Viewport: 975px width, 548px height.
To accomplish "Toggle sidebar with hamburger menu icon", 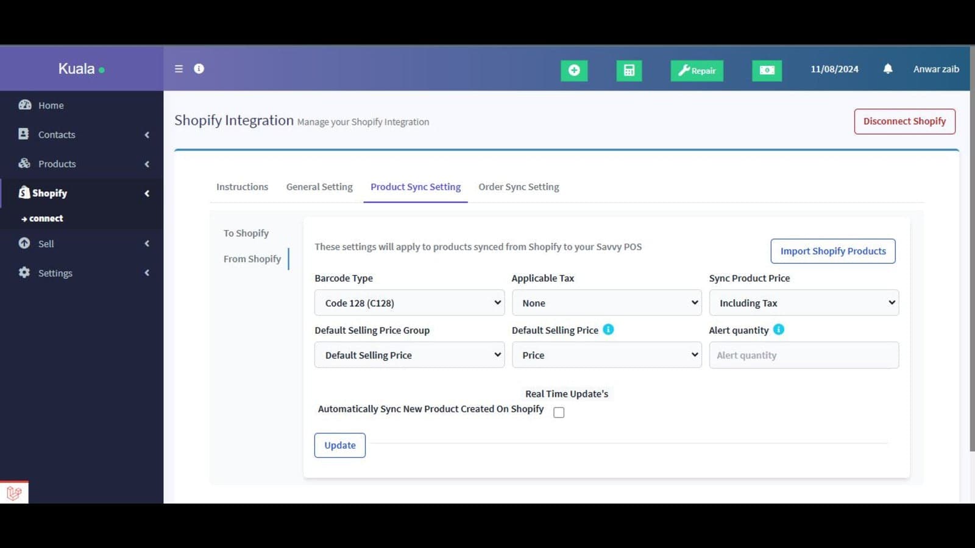I will [179, 69].
